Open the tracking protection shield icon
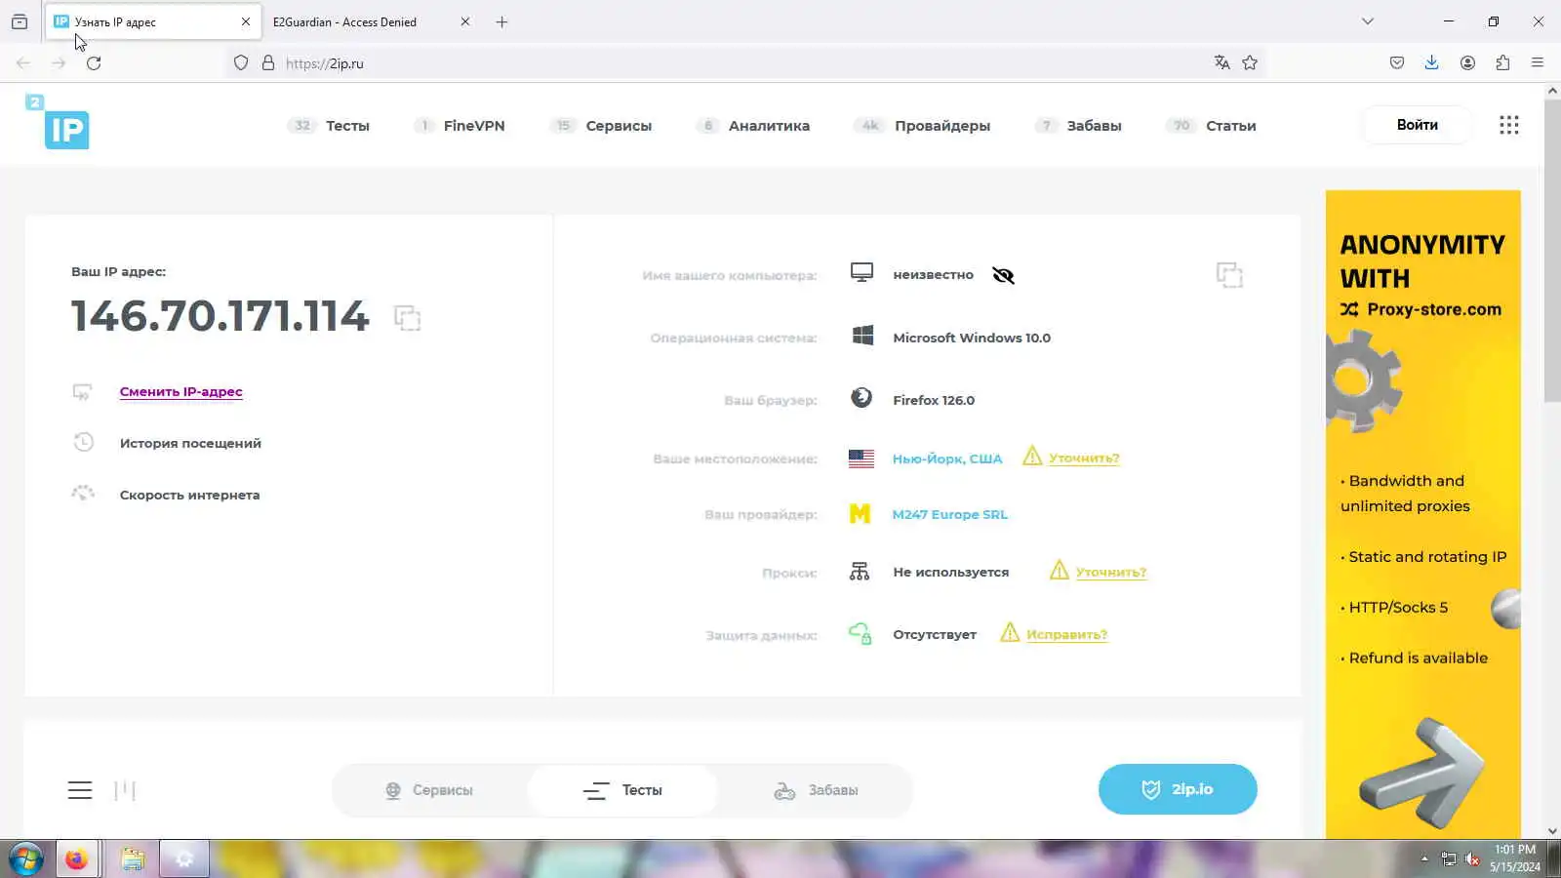 tap(241, 63)
